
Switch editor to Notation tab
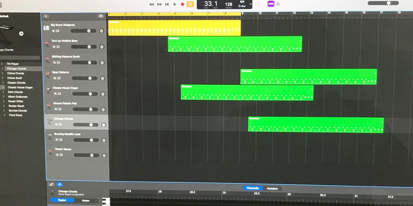pos(272,188)
